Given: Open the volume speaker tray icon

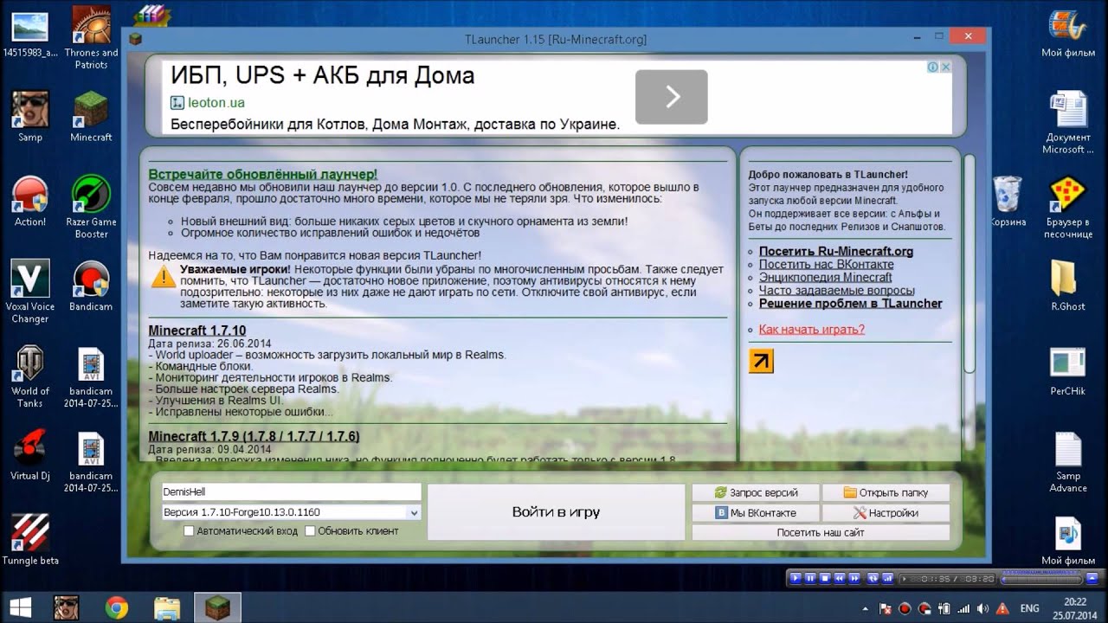Looking at the screenshot, I should (982, 609).
